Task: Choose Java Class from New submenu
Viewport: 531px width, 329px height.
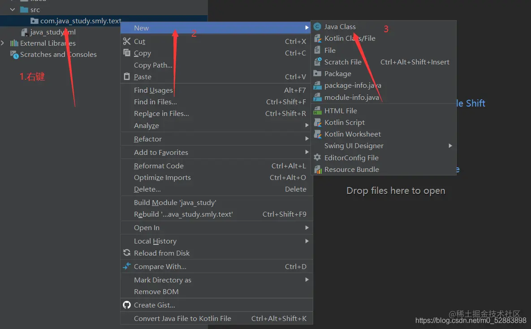Action: [384, 26]
